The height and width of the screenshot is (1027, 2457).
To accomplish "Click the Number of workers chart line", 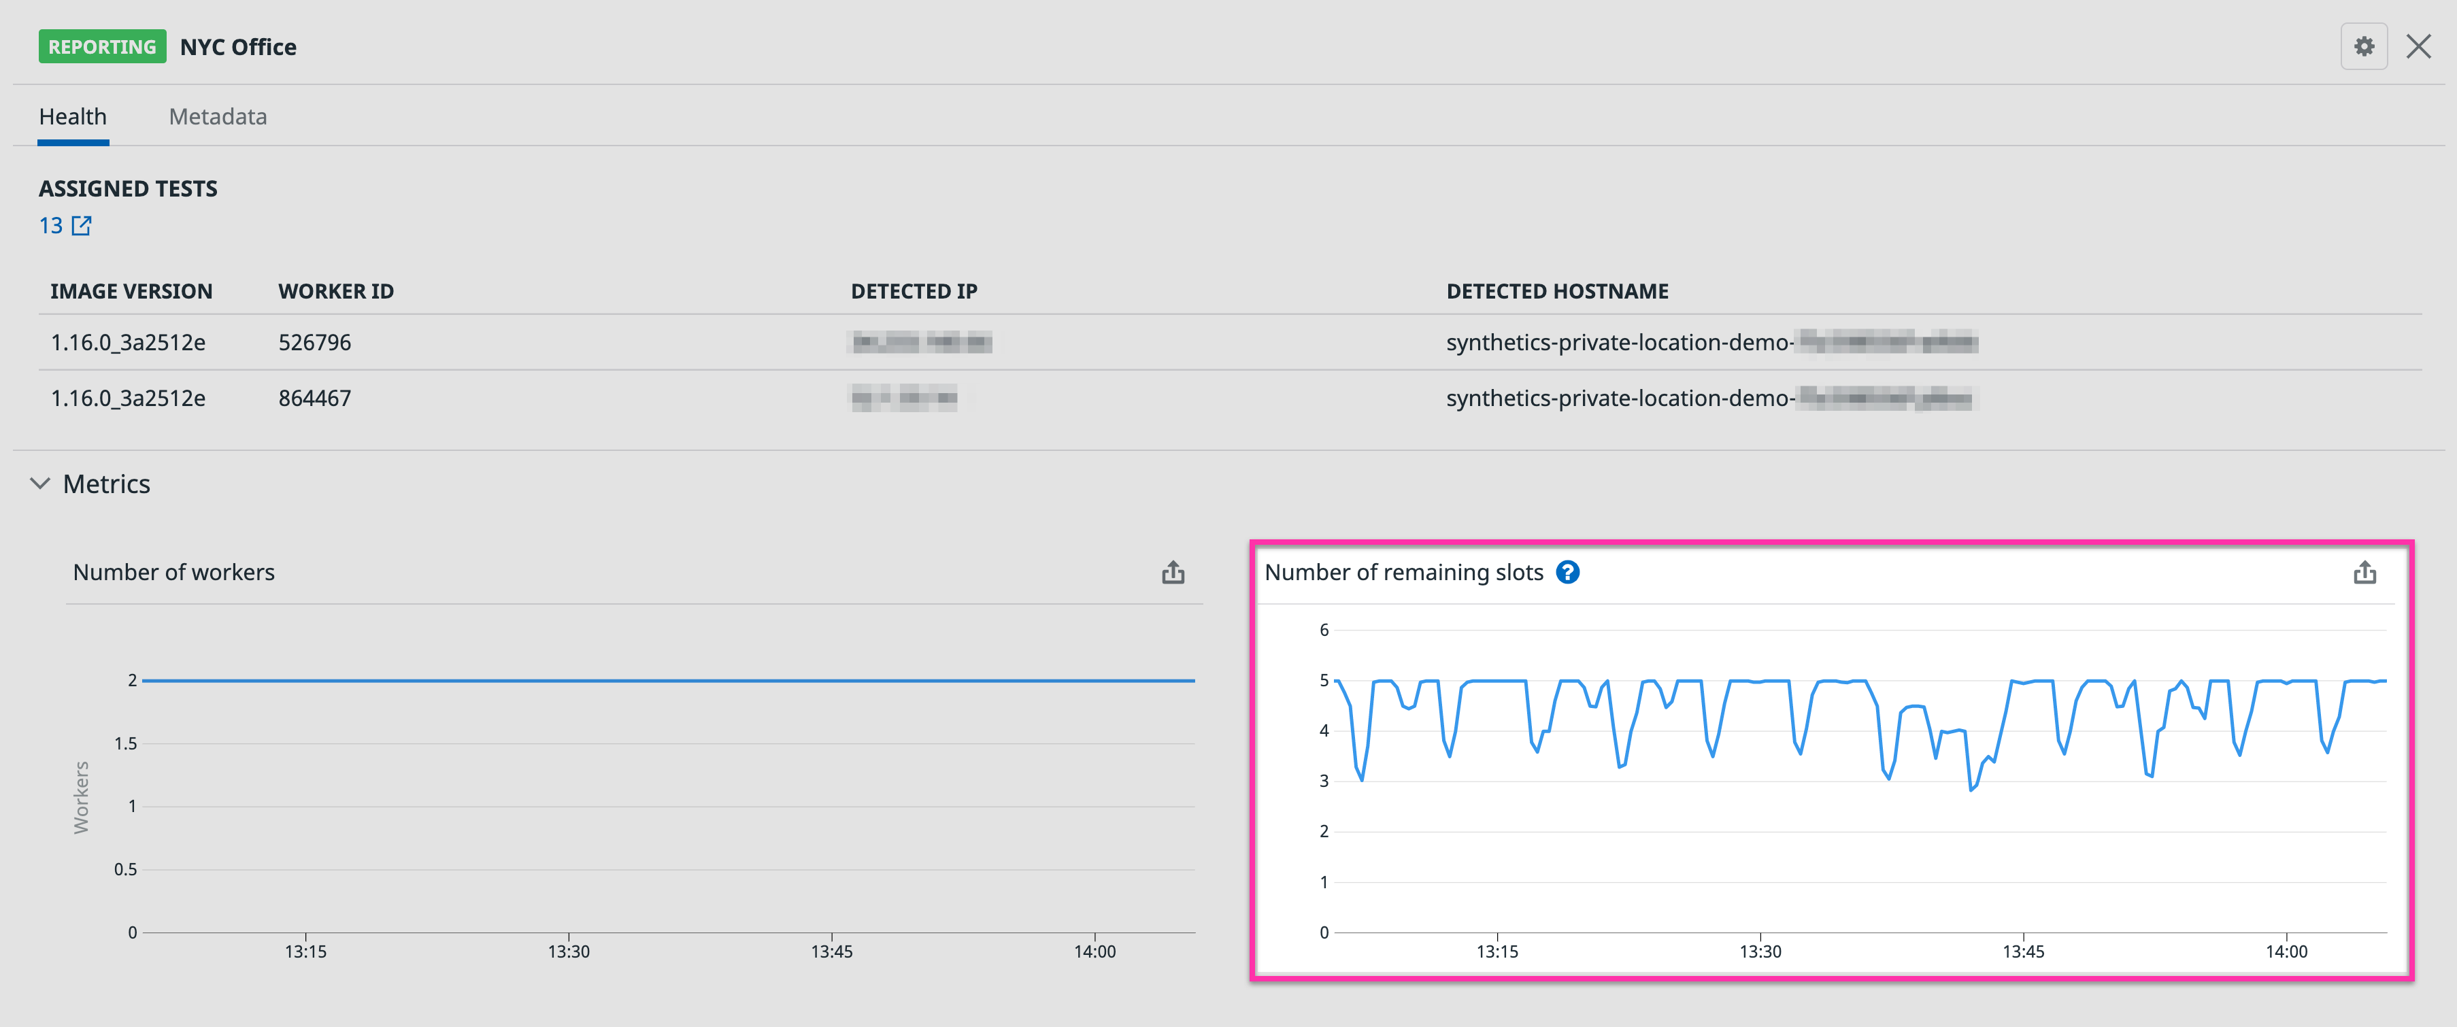I will [668, 680].
